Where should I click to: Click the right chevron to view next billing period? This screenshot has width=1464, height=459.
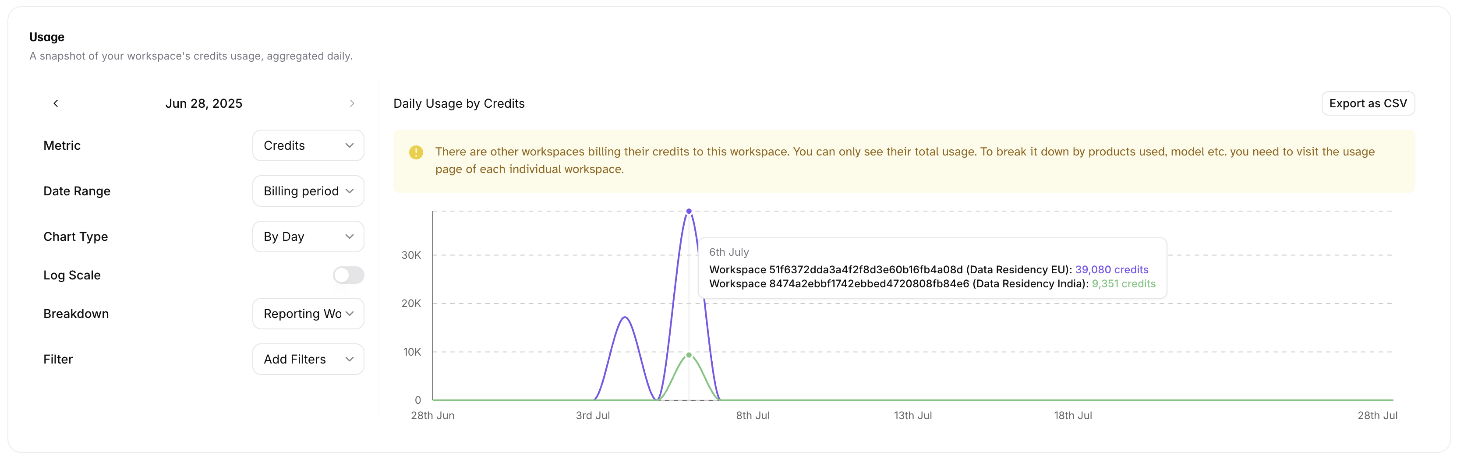tap(352, 103)
